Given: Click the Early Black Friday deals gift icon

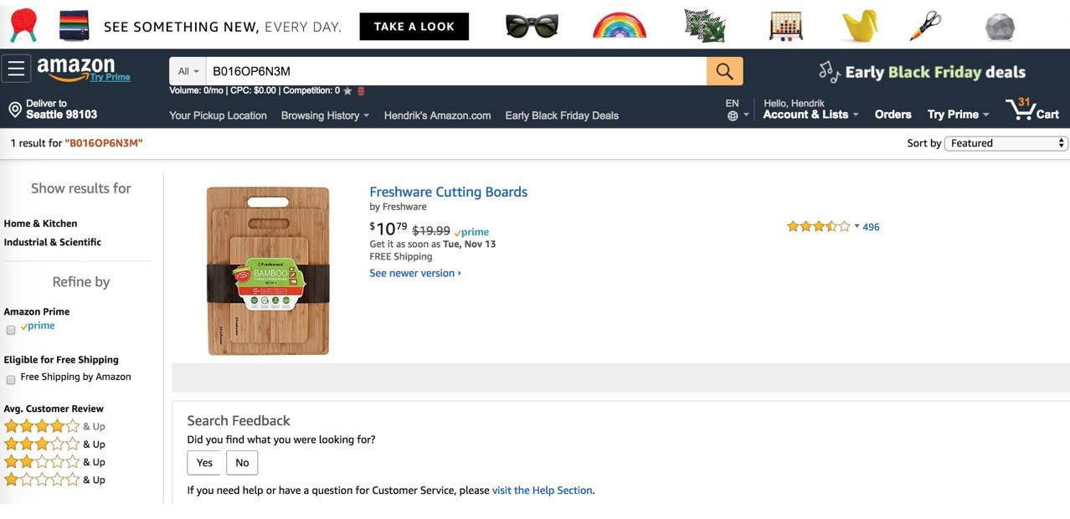Looking at the screenshot, I should pos(827,71).
